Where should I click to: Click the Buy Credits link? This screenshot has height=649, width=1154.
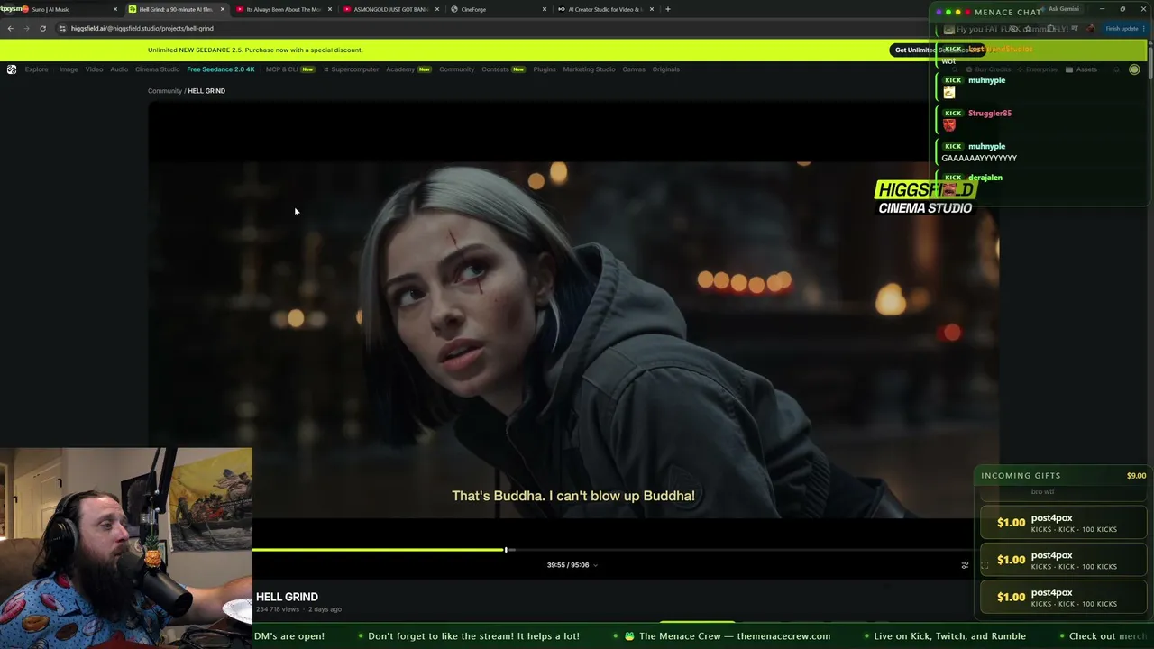(989, 69)
